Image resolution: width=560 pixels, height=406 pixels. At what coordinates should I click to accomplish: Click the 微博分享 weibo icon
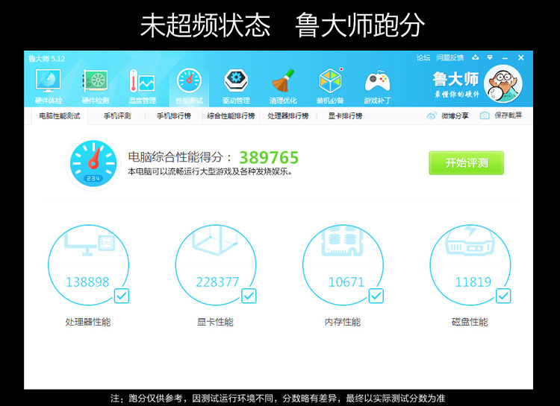[x=432, y=116]
